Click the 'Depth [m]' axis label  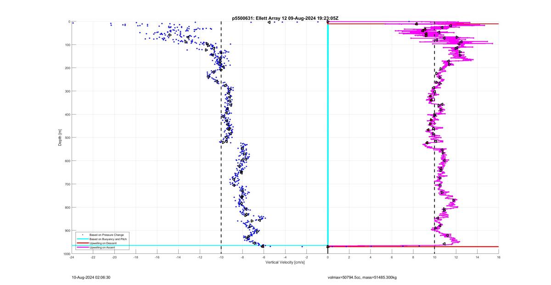click(x=60, y=137)
